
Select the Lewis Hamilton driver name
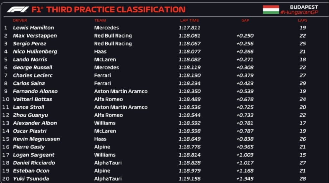point(33,28)
